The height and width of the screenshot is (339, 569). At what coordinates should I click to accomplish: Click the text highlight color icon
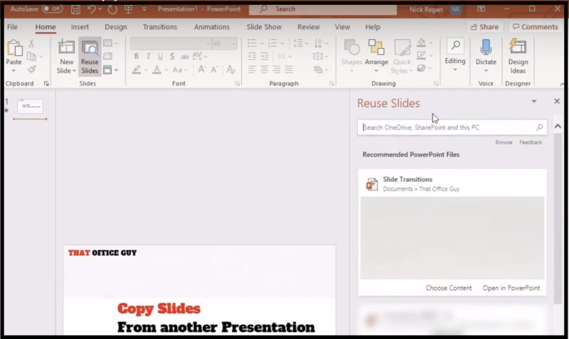(137, 70)
